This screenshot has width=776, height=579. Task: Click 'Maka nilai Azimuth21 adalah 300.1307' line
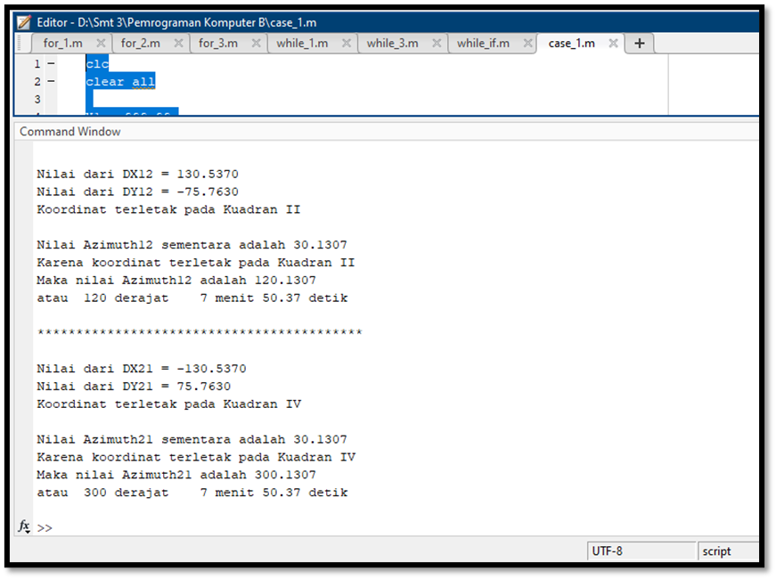point(176,475)
